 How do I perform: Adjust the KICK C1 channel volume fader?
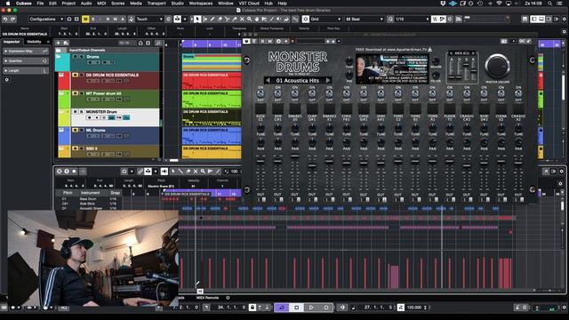click(260, 161)
